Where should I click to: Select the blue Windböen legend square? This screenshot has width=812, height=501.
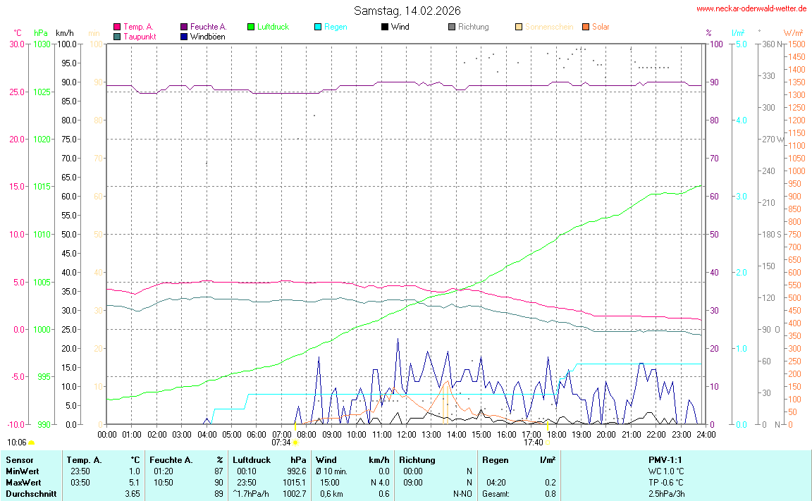[184, 36]
